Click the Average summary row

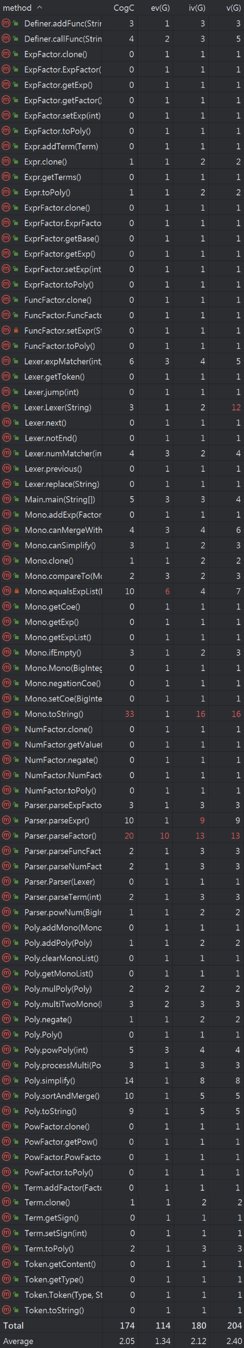pyautogui.click(x=122, y=1341)
